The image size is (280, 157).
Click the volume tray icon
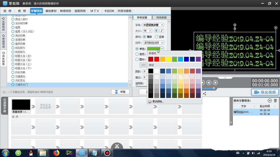click(253, 153)
